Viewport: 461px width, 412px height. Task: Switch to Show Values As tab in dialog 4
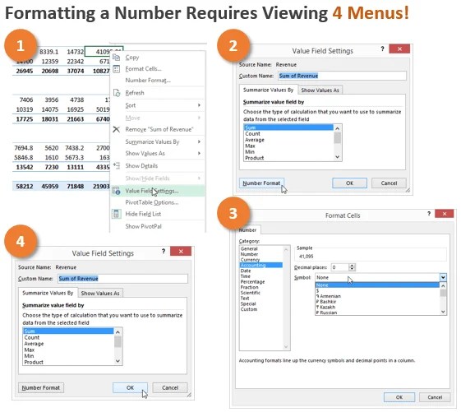tap(100, 294)
